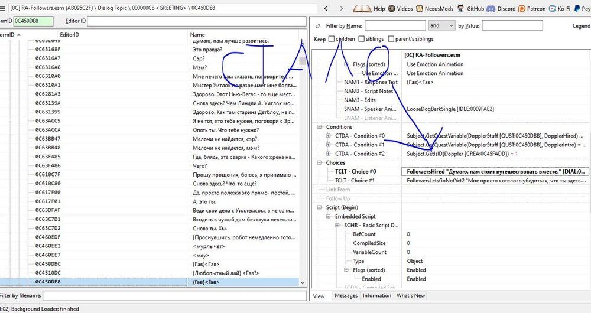Select record 0C450DE8 row
Image resolution: width=591 pixels, height=313 pixels.
point(150,282)
